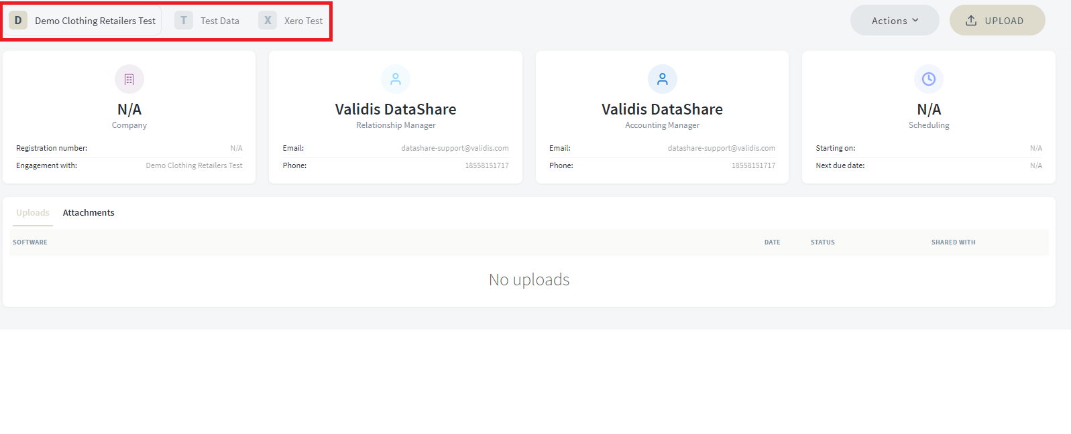Click the Scheduling clock icon
1071x434 pixels.
[x=929, y=79]
